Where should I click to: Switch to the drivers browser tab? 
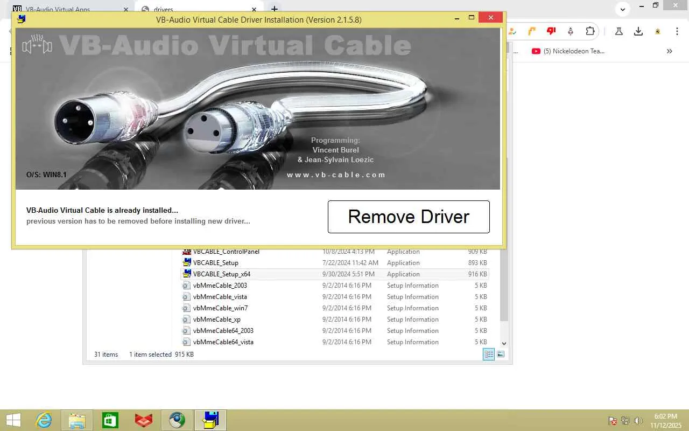pos(163,9)
